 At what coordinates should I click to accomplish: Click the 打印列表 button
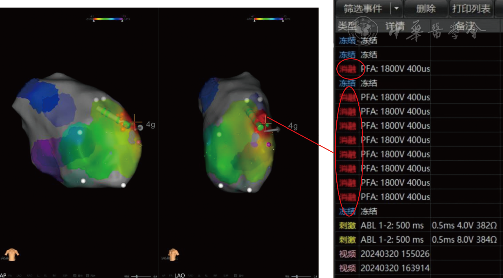[471, 9]
